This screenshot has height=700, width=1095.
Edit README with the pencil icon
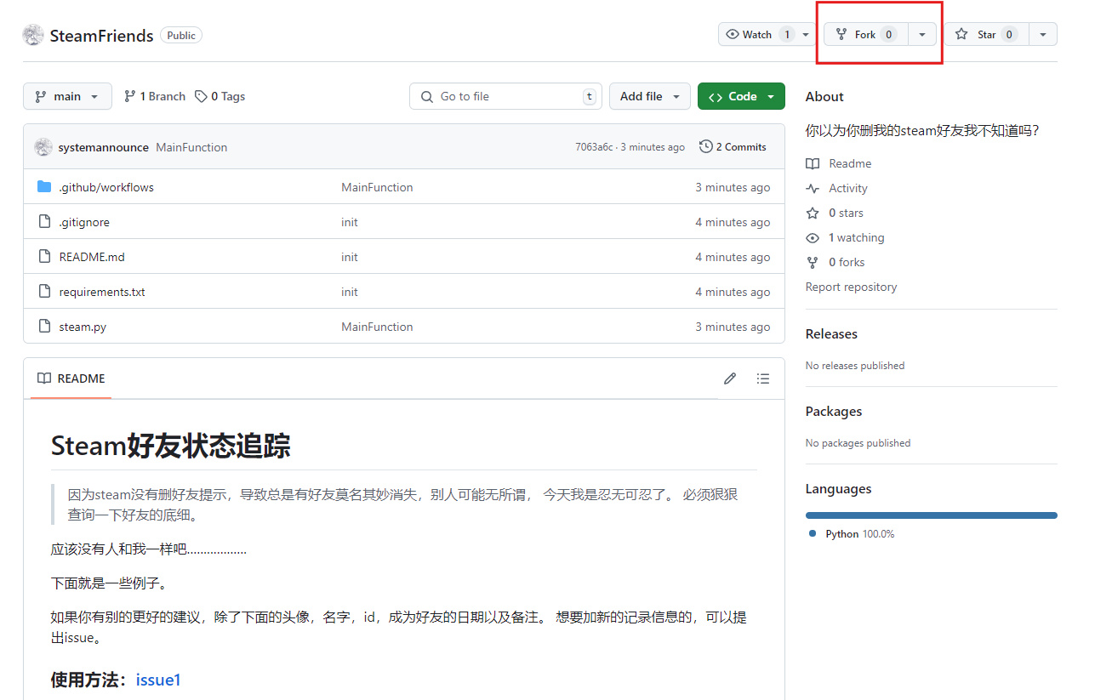click(x=730, y=378)
